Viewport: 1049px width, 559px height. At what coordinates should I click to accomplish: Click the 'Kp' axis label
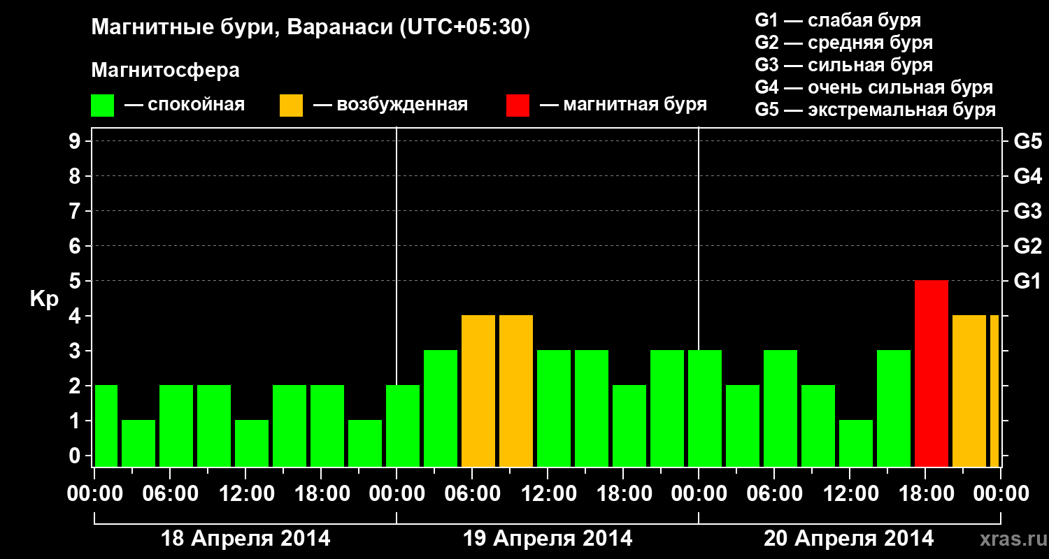coord(44,299)
